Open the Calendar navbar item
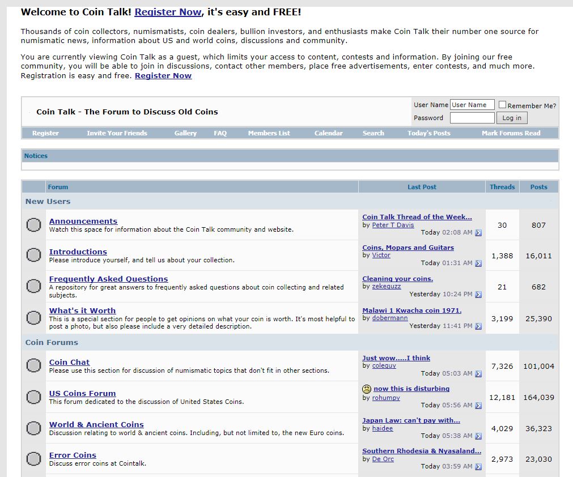 [x=329, y=133]
